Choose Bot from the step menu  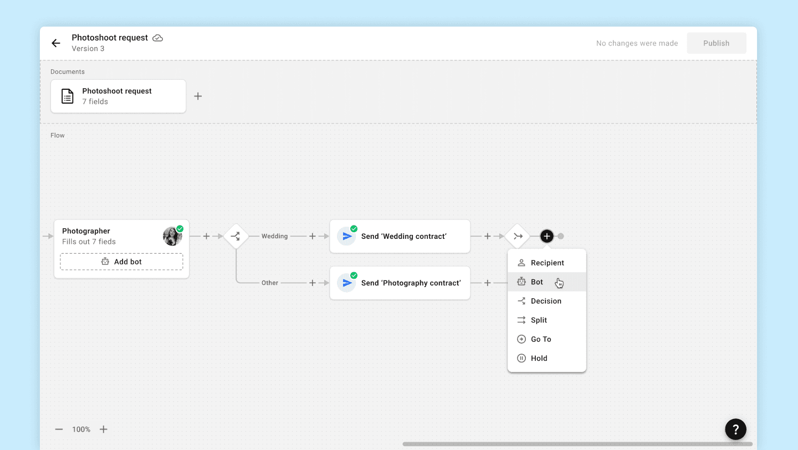click(x=547, y=282)
